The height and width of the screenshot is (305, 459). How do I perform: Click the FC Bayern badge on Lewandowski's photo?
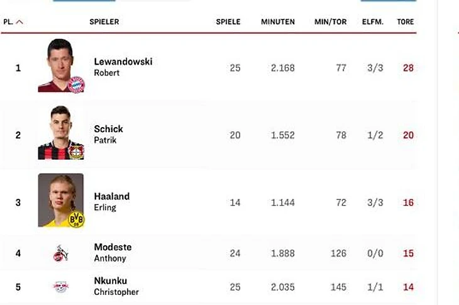pos(77,85)
